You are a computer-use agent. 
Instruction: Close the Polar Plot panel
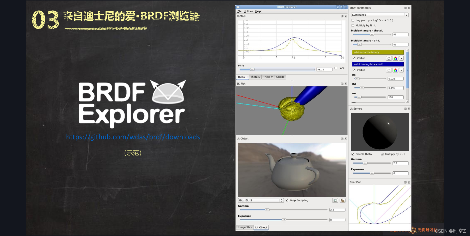(409, 182)
